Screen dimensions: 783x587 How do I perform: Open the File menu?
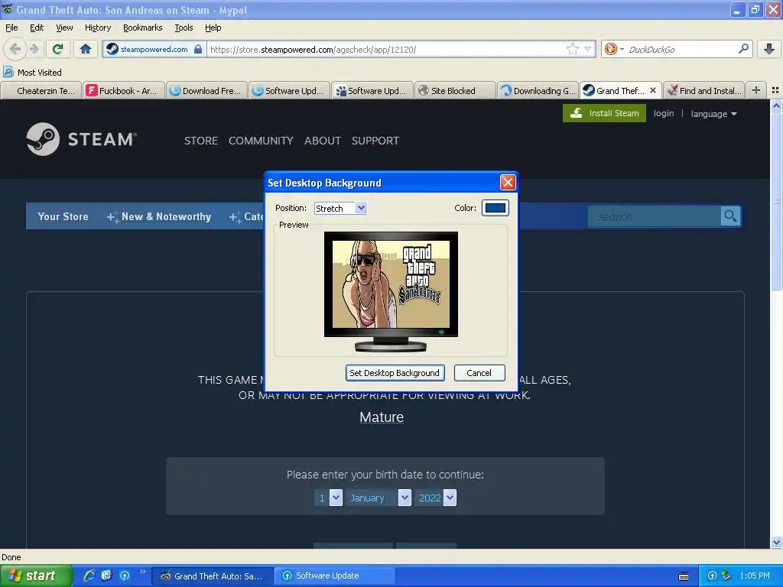coord(11,28)
